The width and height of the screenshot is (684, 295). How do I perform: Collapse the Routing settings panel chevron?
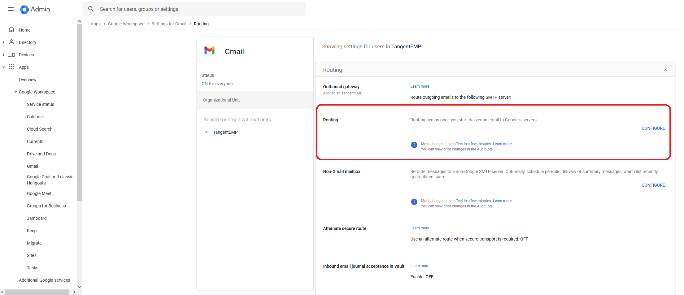point(666,70)
